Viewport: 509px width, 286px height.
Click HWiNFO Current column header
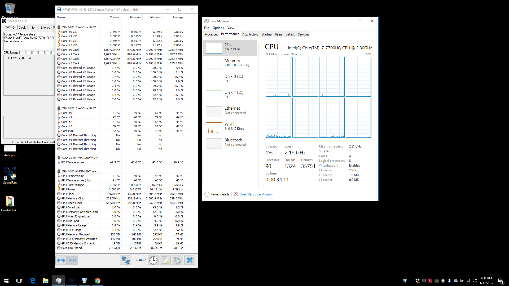(111, 17)
